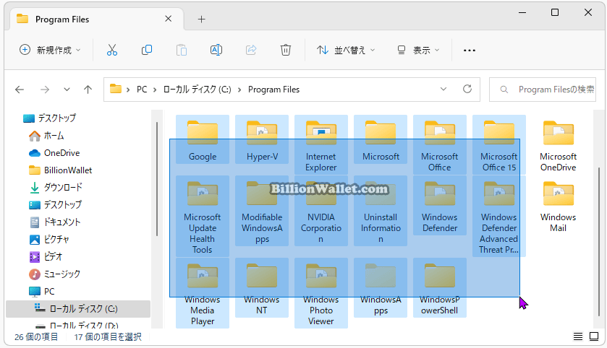Click the Cut scissors icon
Screen dimensions: 607x348
pos(112,51)
